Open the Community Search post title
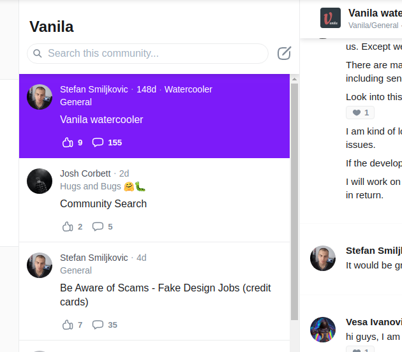This screenshot has width=402, height=352. pos(103,203)
